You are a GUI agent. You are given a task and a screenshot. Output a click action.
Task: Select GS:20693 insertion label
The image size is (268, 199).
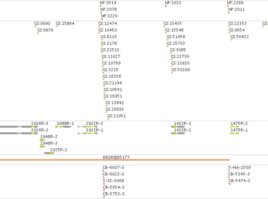(115, 110)
